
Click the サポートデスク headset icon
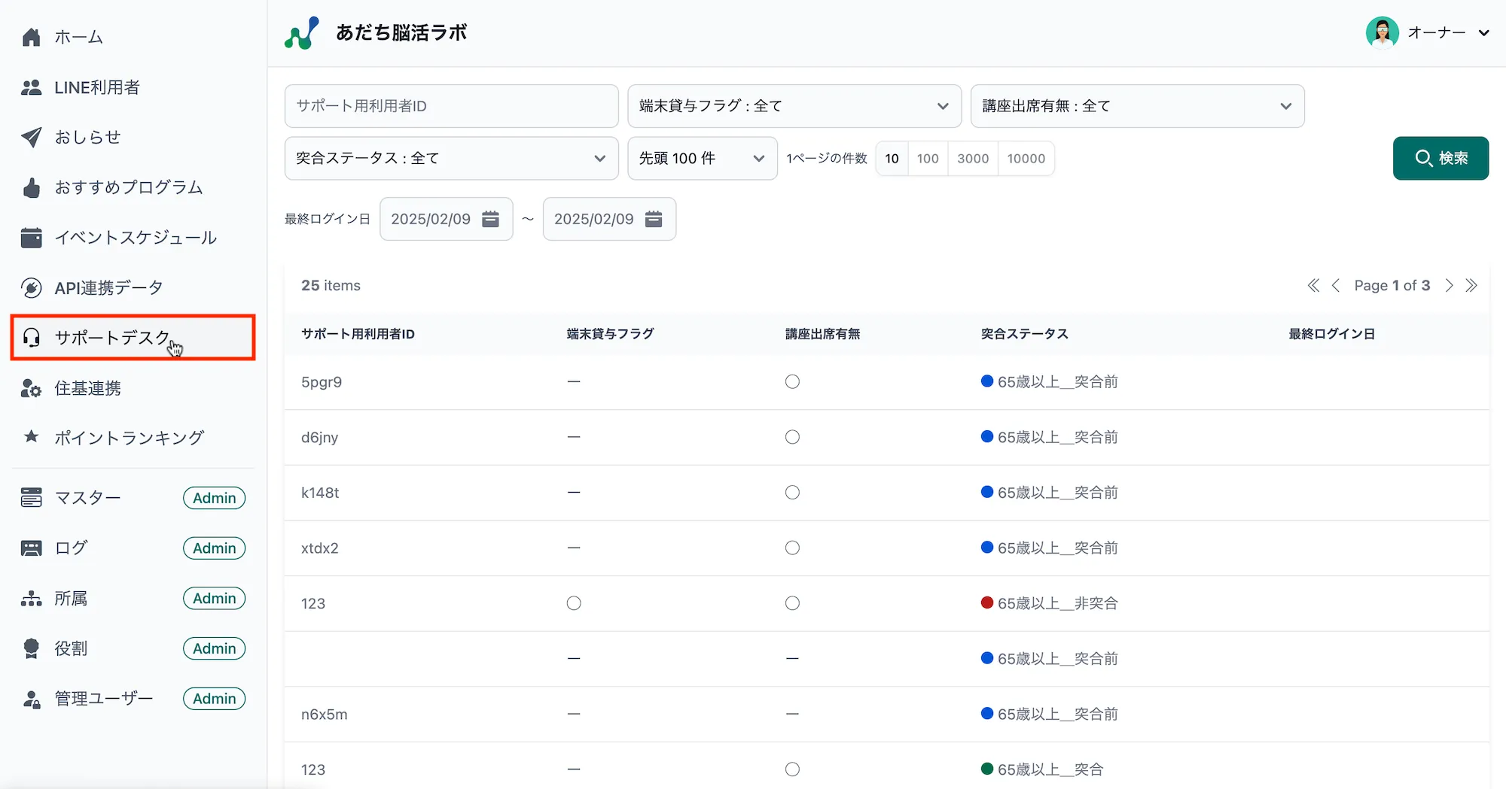pos(30,338)
